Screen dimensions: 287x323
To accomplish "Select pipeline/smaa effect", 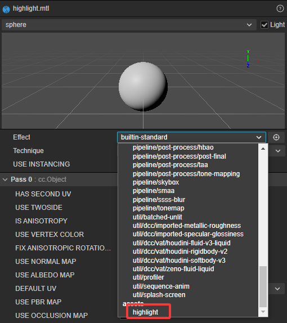I will point(154,191).
